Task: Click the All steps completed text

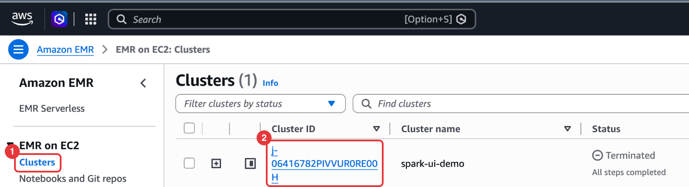Action: click(x=629, y=172)
